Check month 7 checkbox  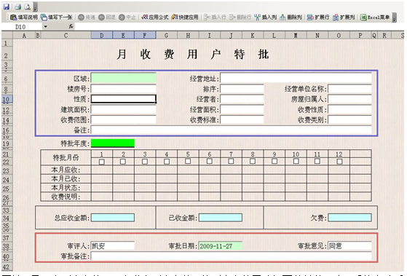[x=231, y=161]
